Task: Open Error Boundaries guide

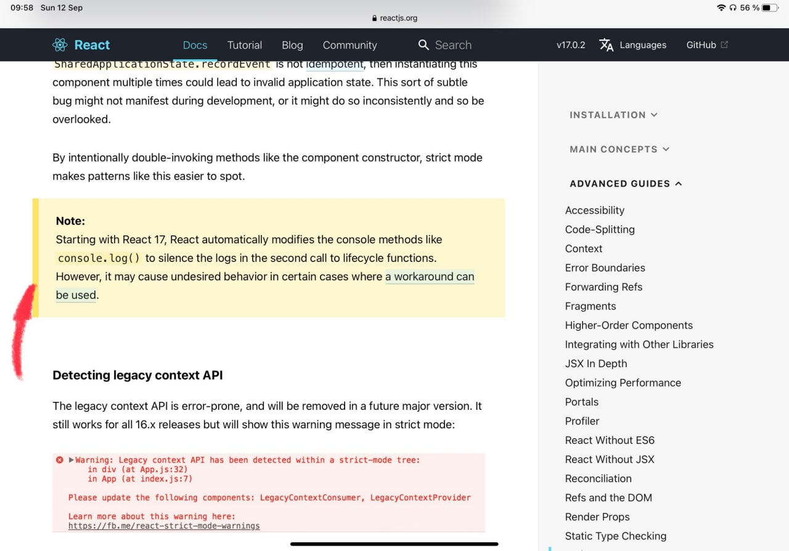Action: click(x=605, y=267)
